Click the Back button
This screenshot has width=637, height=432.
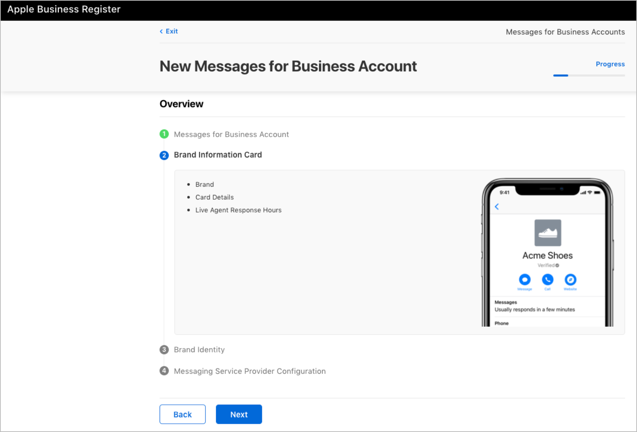tap(182, 414)
